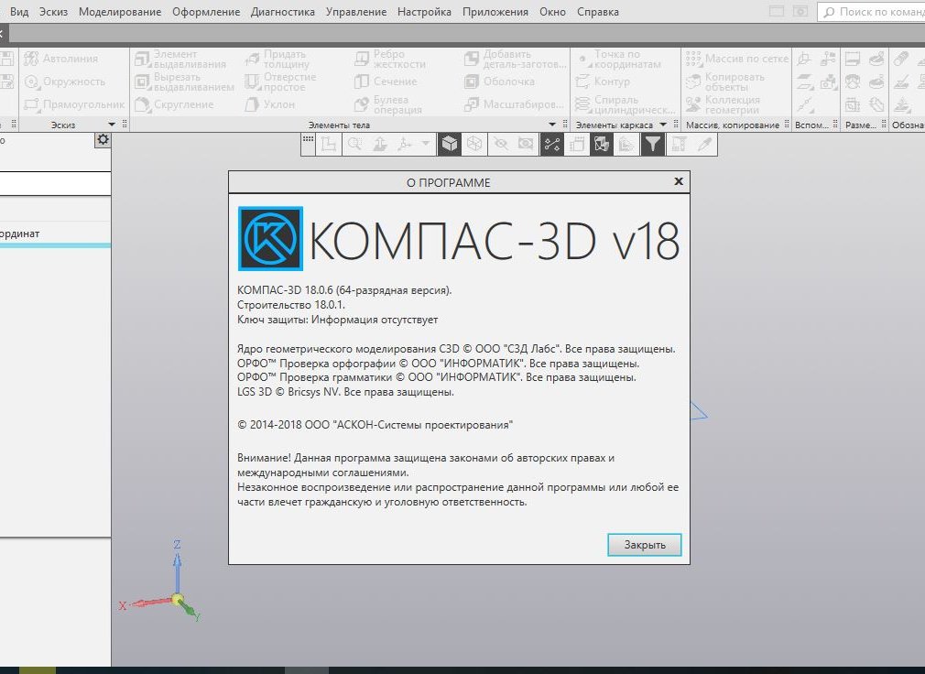The height and width of the screenshot is (674, 925).
Task: Select the Прямоугольник tool
Action: 74,104
